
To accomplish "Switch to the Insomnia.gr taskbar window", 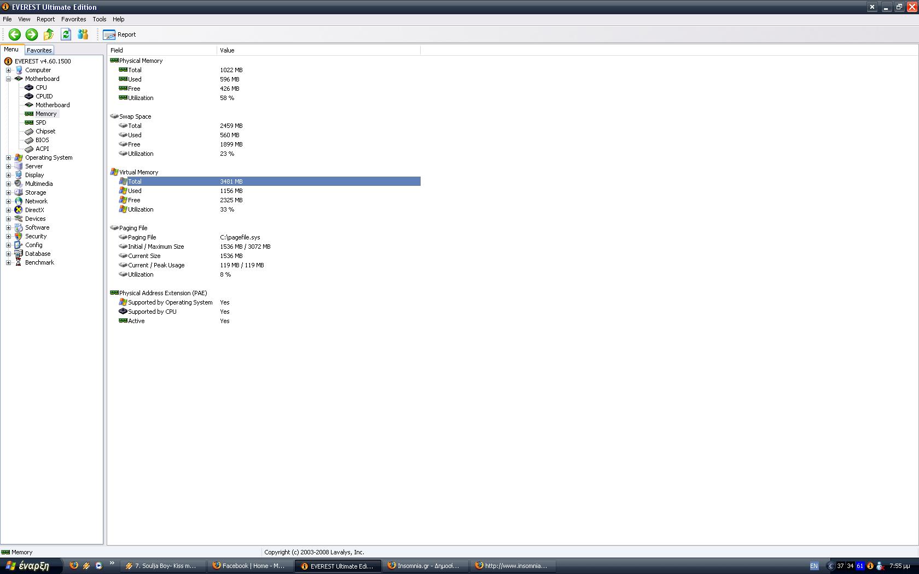I will pyautogui.click(x=424, y=566).
